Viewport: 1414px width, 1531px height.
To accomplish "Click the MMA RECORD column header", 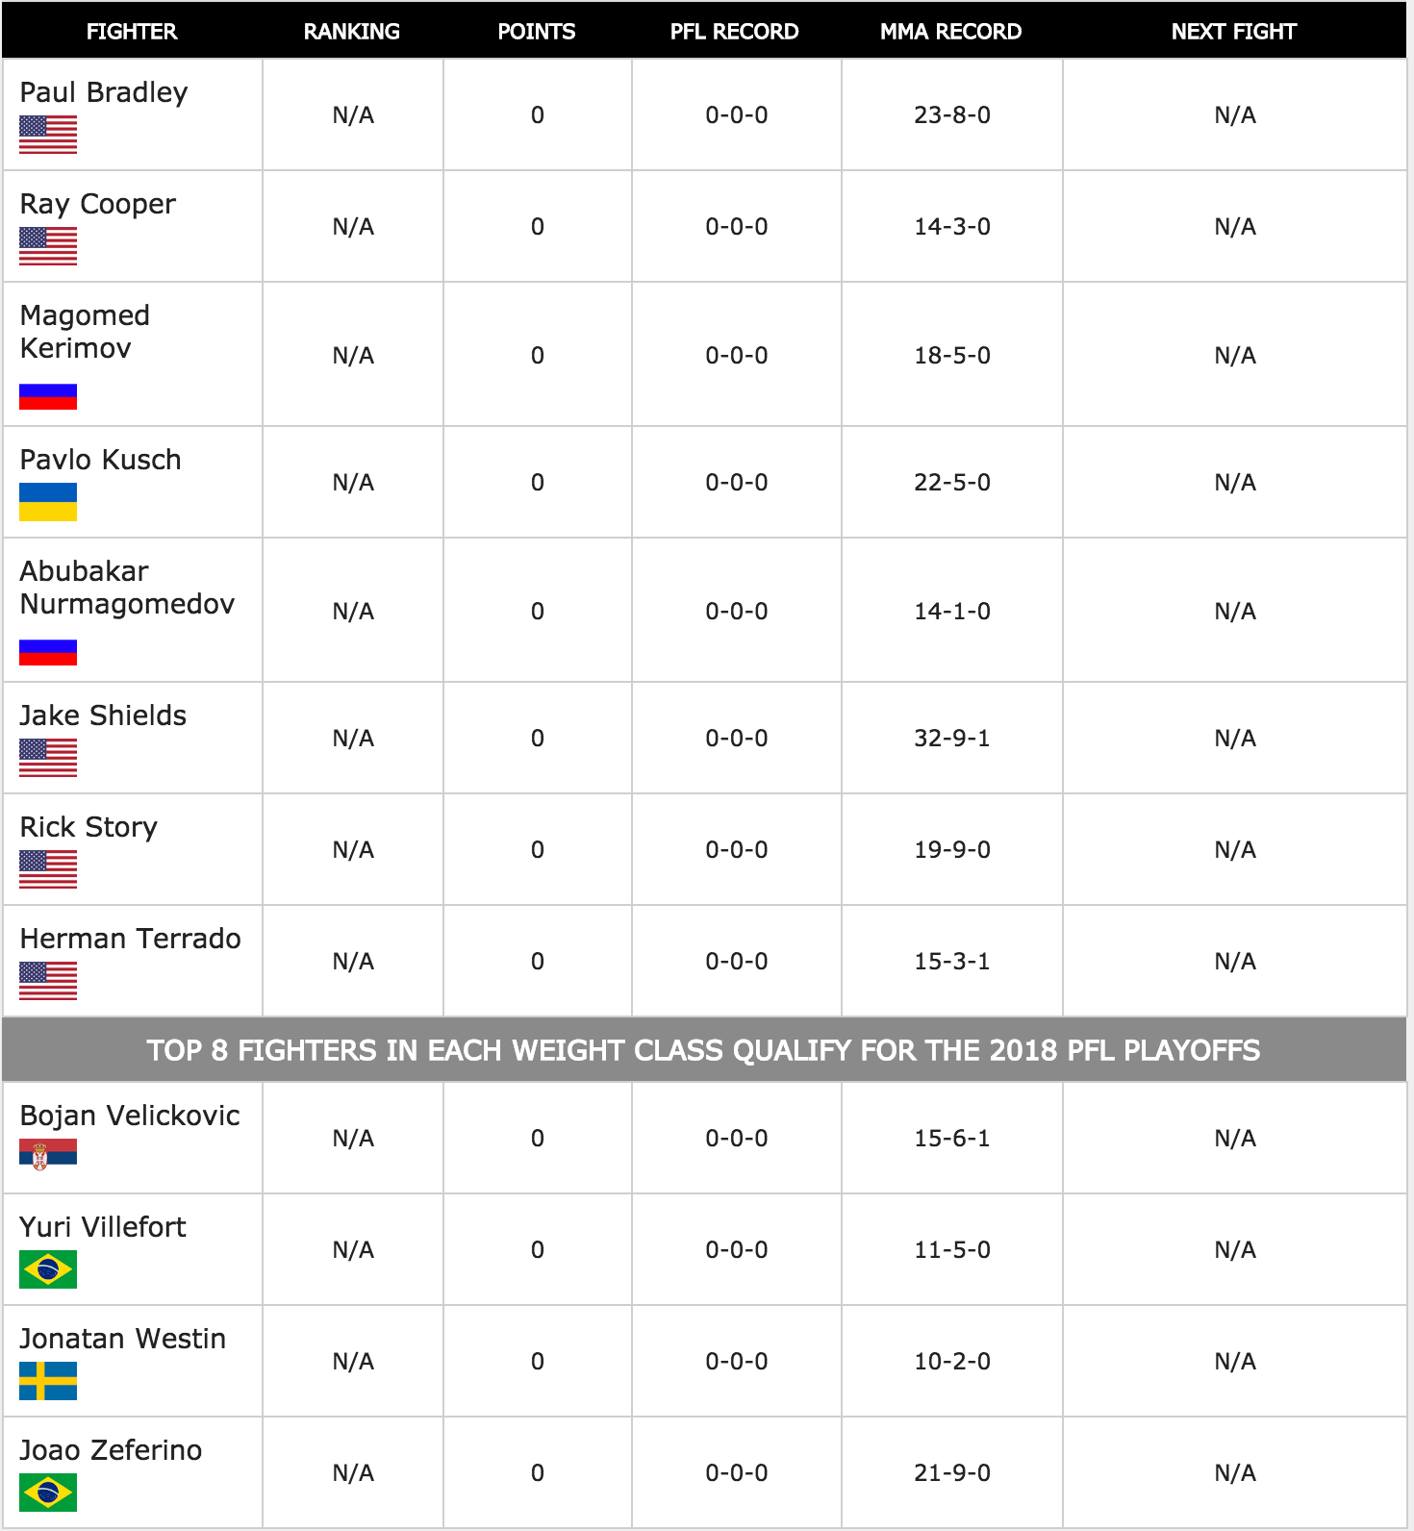I will click(x=950, y=32).
